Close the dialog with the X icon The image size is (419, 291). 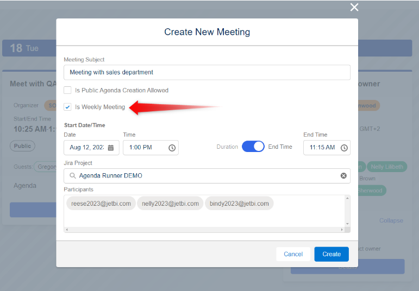click(354, 7)
